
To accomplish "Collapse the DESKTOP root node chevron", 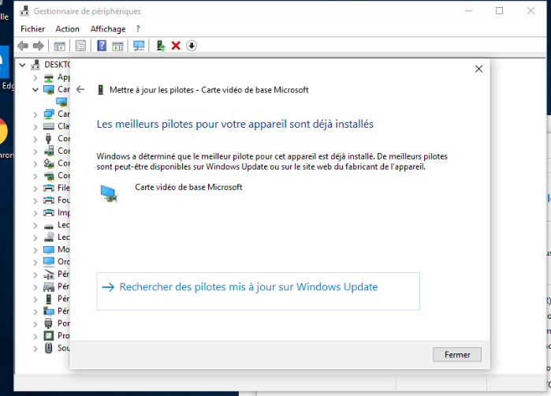I will tap(23, 65).
